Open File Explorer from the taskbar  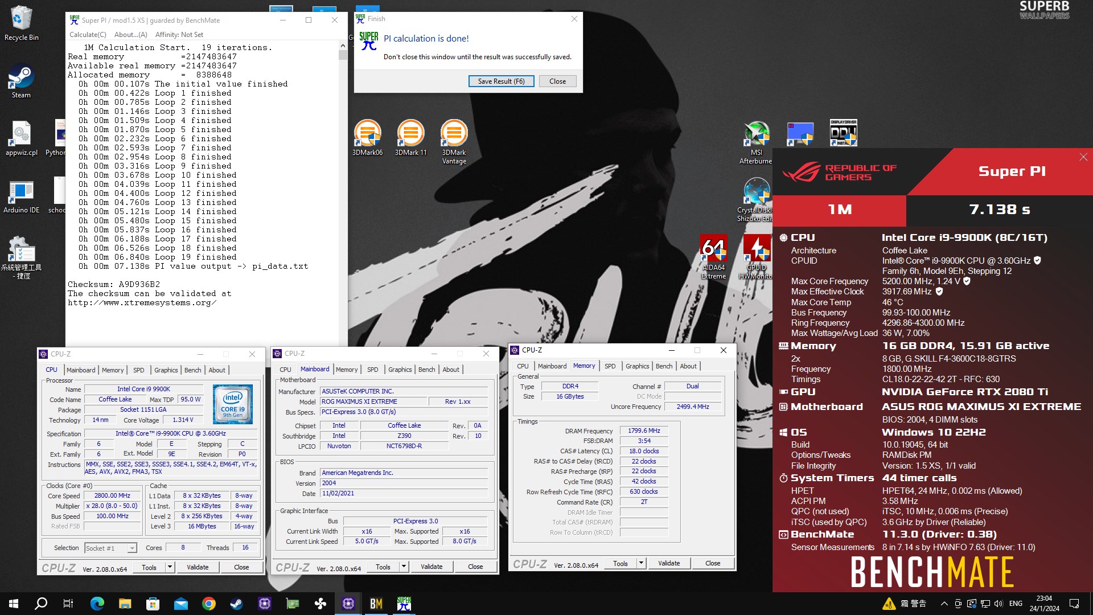click(125, 604)
